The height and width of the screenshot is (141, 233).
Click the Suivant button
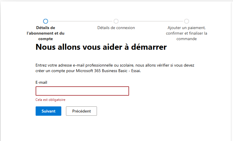(48, 111)
